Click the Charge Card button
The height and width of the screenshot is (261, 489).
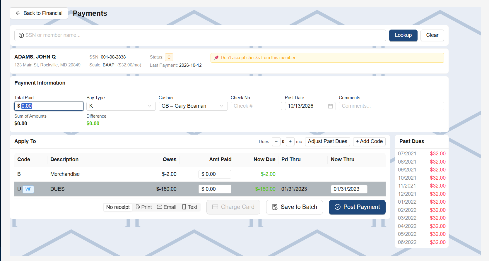(233, 207)
